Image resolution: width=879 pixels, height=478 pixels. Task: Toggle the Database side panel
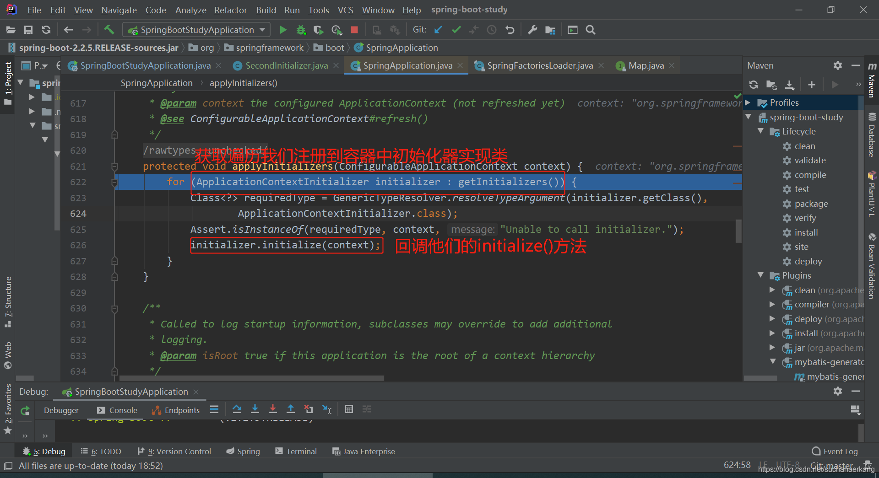click(872, 134)
